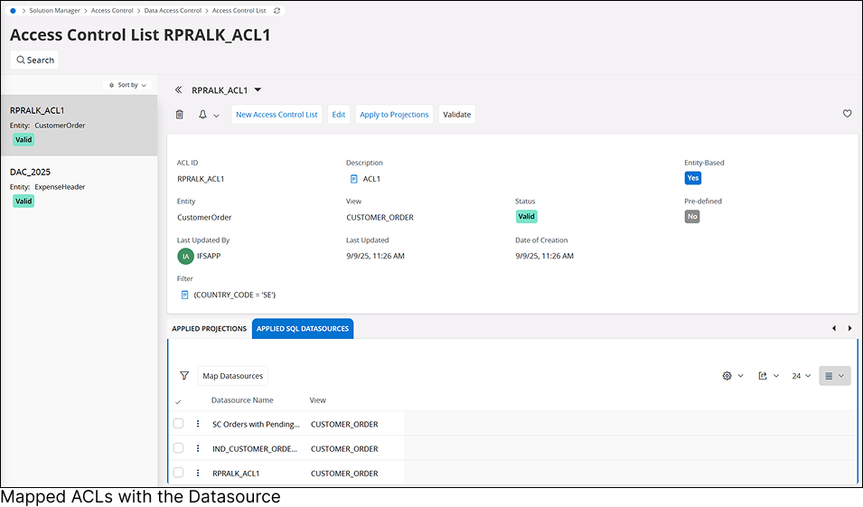Screen dimensions: 863x507
Task: Switch to the Applied Projections tab
Action: pos(209,329)
